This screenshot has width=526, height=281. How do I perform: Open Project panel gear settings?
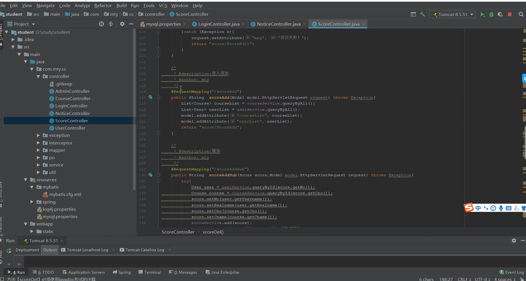coord(122,24)
